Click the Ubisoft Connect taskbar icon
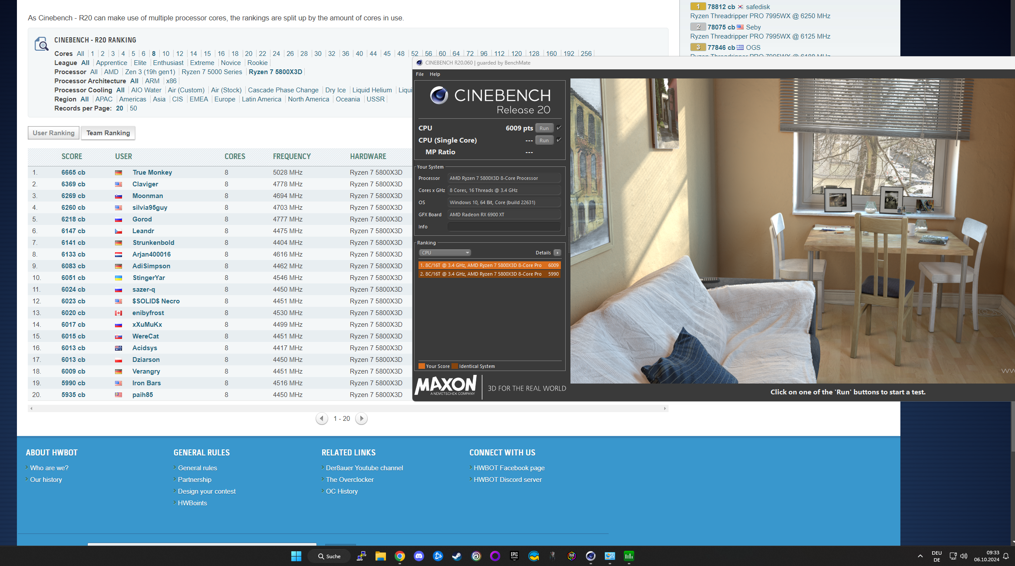Screen dimensions: 1015x566 (x=476, y=556)
